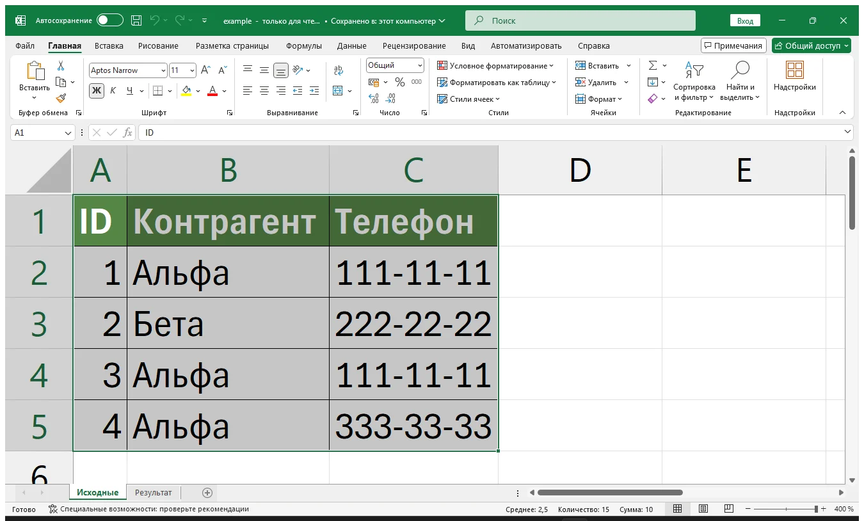Image resolution: width=864 pixels, height=521 pixels.
Task: Open the Файл menu
Action: (x=25, y=45)
